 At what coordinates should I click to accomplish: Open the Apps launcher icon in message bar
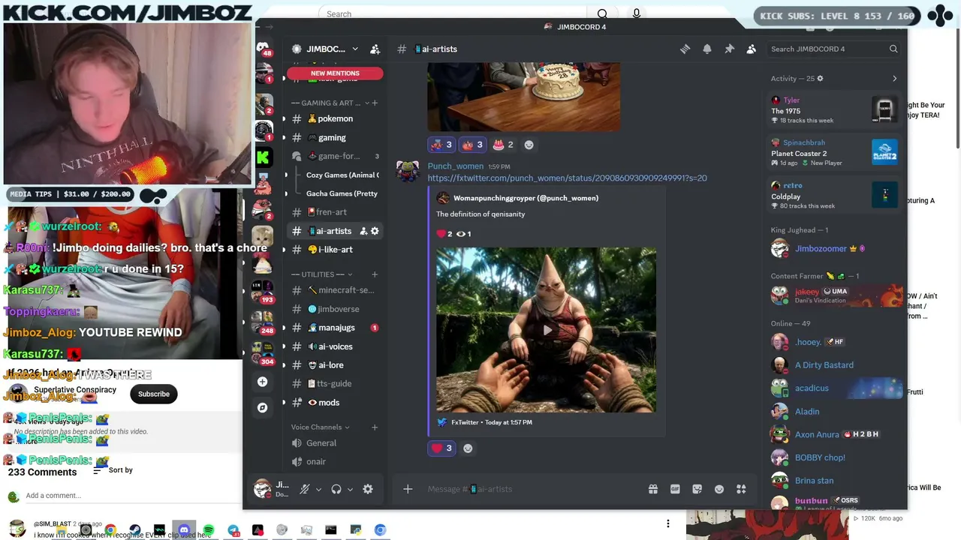(741, 489)
